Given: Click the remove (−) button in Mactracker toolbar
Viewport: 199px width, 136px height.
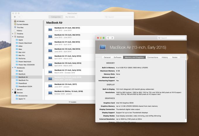Looking at the screenshot, I should (19, 17).
